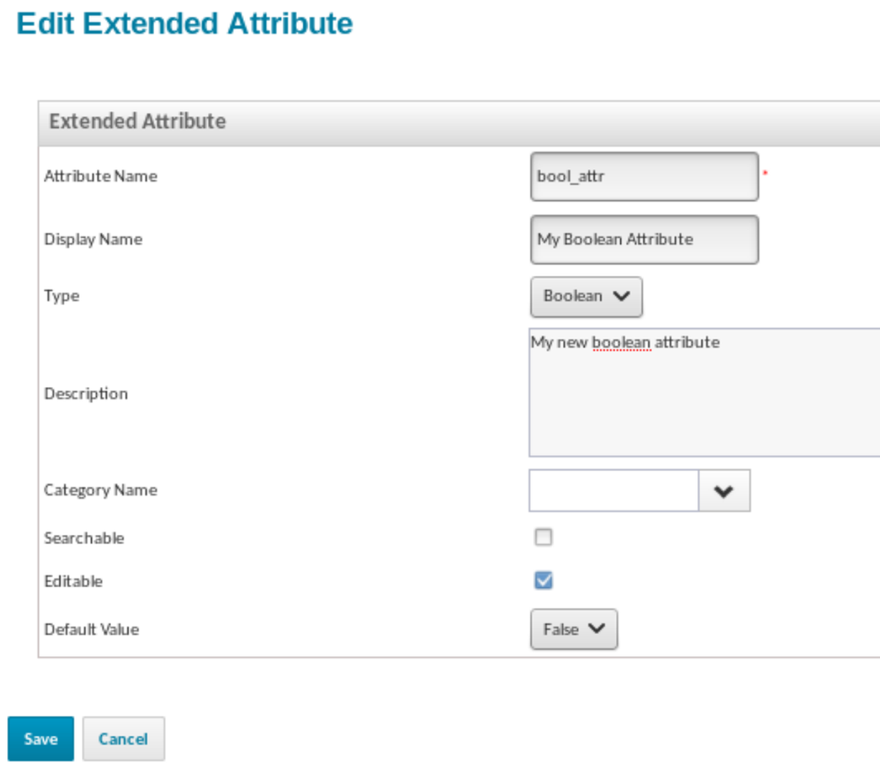Click the Save button

coord(40,738)
